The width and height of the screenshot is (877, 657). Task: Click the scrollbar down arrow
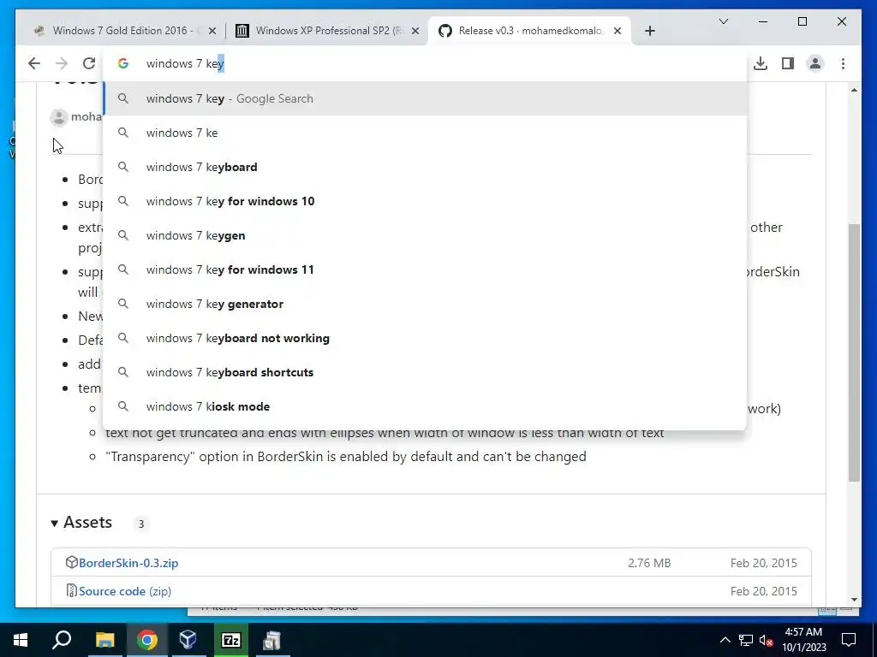click(x=854, y=600)
